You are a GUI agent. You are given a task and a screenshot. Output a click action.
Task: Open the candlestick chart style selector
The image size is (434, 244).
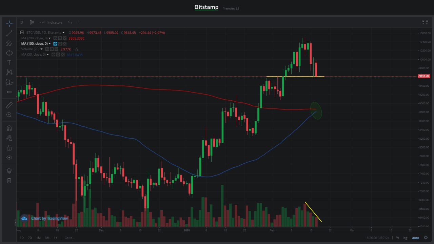[32, 22]
